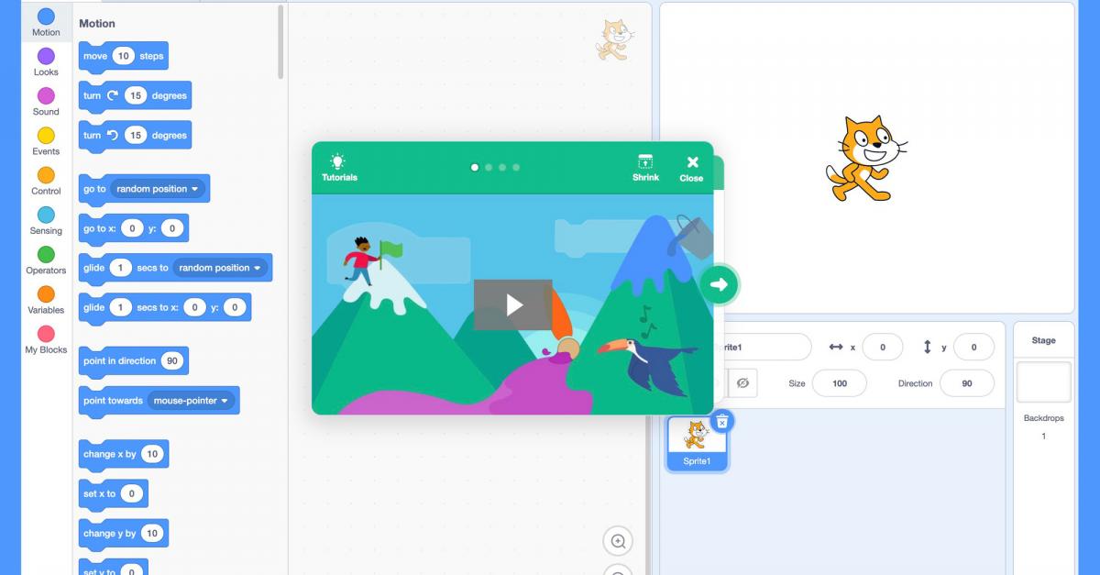Shrink the tutorial card

pyautogui.click(x=645, y=167)
